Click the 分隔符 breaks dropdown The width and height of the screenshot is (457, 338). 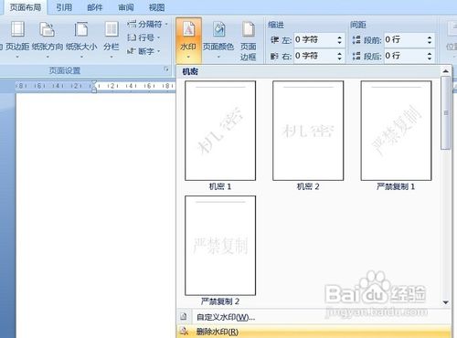point(147,24)
